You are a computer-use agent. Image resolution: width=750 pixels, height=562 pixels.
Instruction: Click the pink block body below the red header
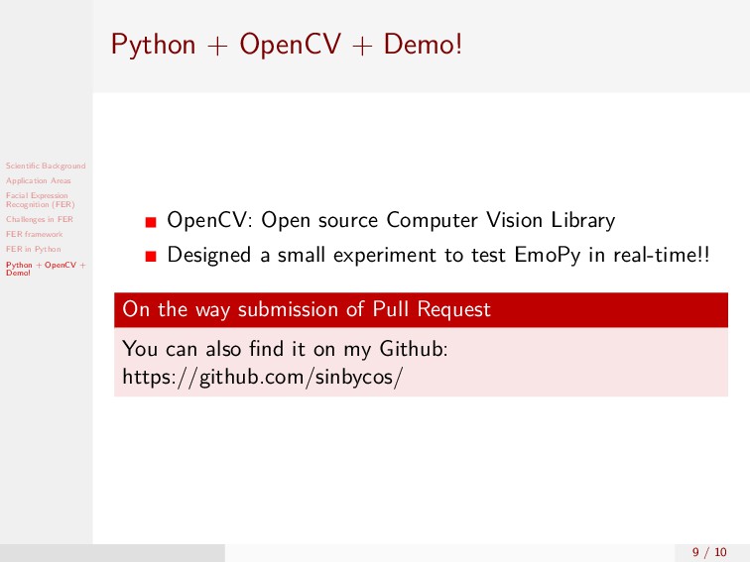(421, 362)
